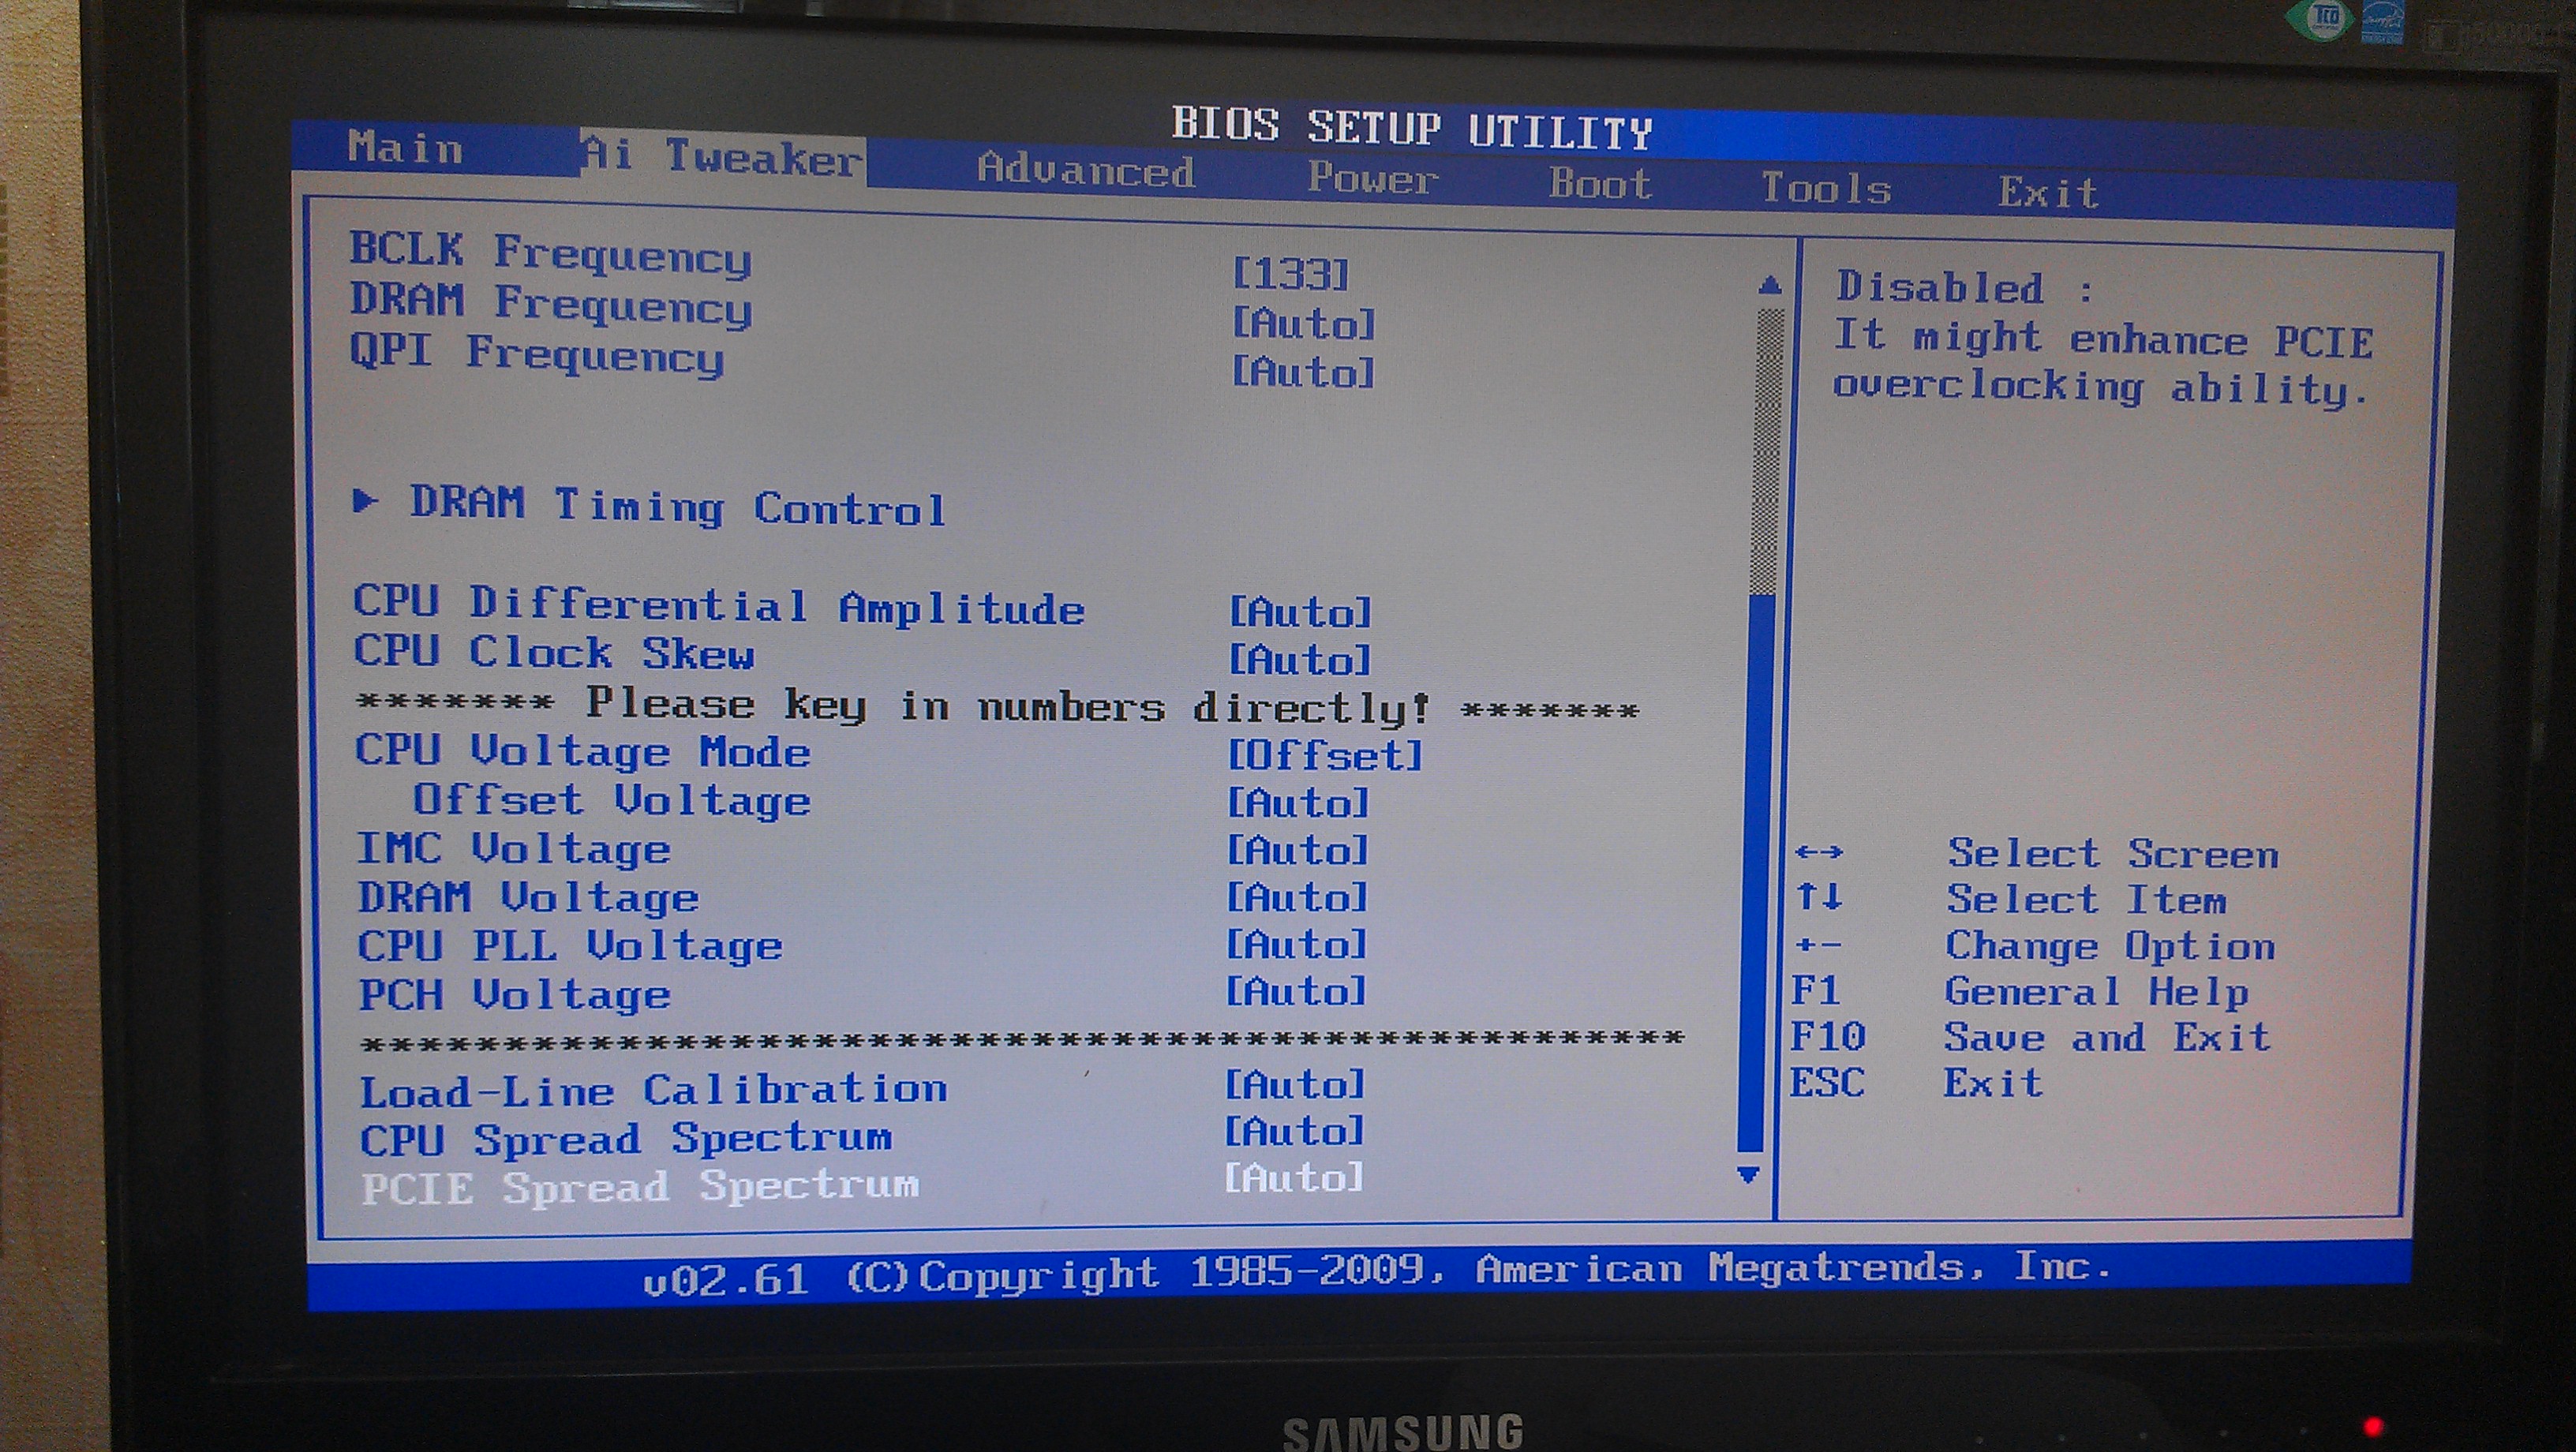Edit the BCLK Frequency value 133
2576x1452 pixels.
[x=1290, y=274]
